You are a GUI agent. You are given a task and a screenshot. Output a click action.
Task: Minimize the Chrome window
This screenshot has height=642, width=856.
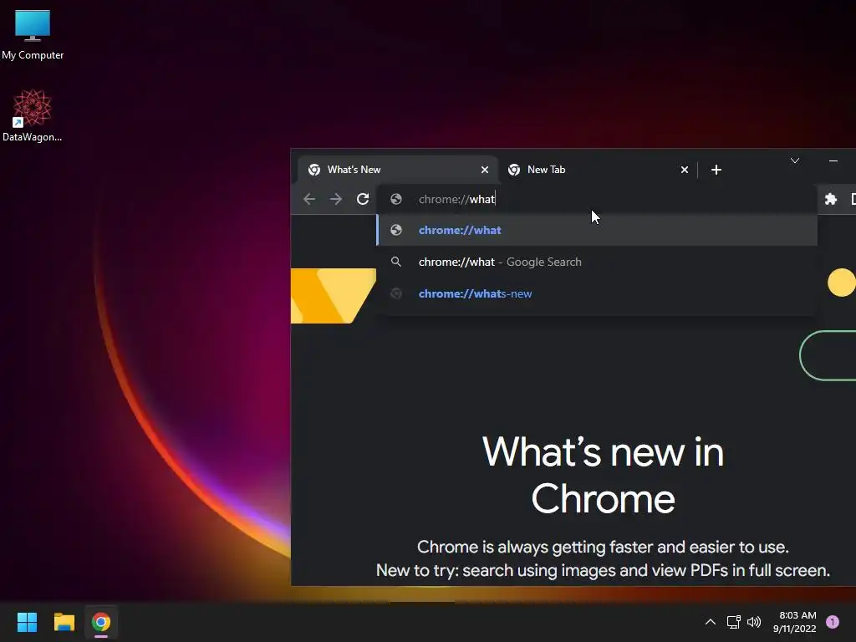[x=833, y=160]
